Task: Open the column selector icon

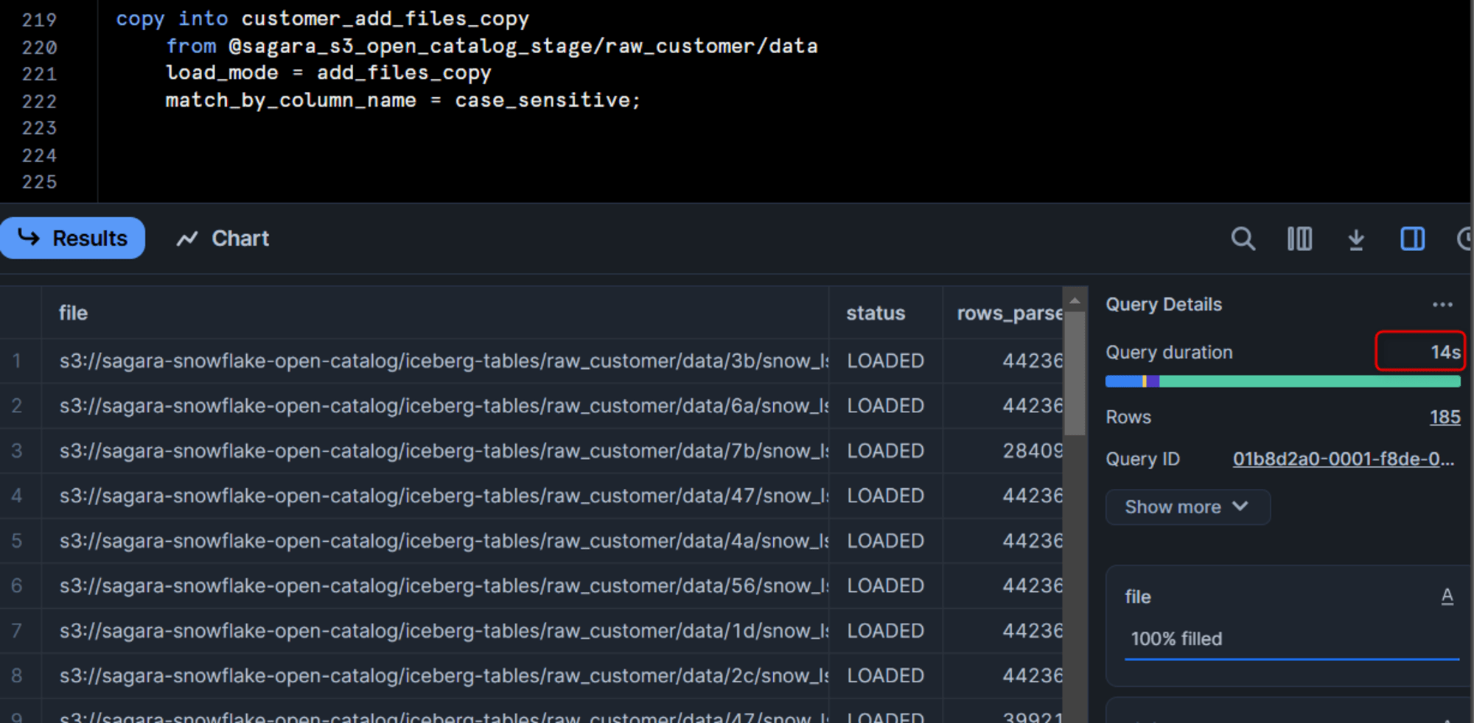Action: 1299,239
